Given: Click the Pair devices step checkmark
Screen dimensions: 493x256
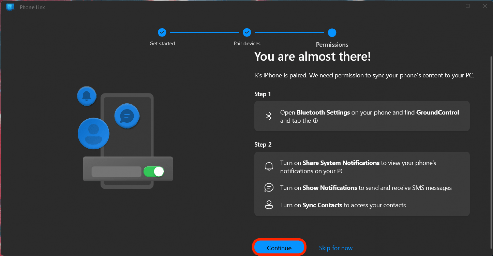Looking at the screenshot, I should pyautogui.click(x=247, y=32).
